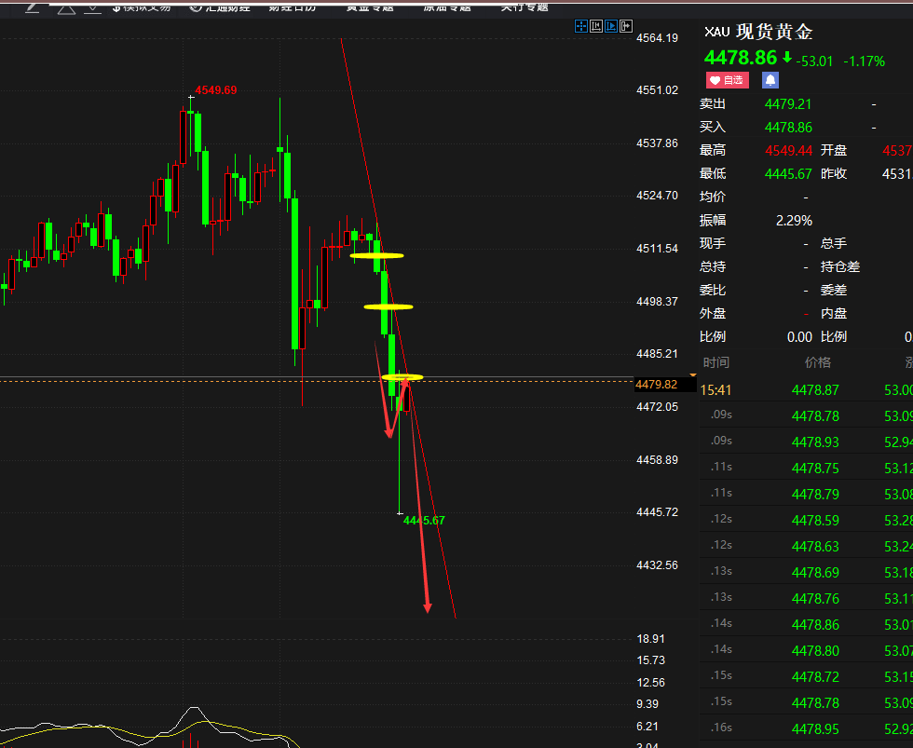Click the tick price 4478.79
Screen dimensions: 913x748
pos(815,495)
